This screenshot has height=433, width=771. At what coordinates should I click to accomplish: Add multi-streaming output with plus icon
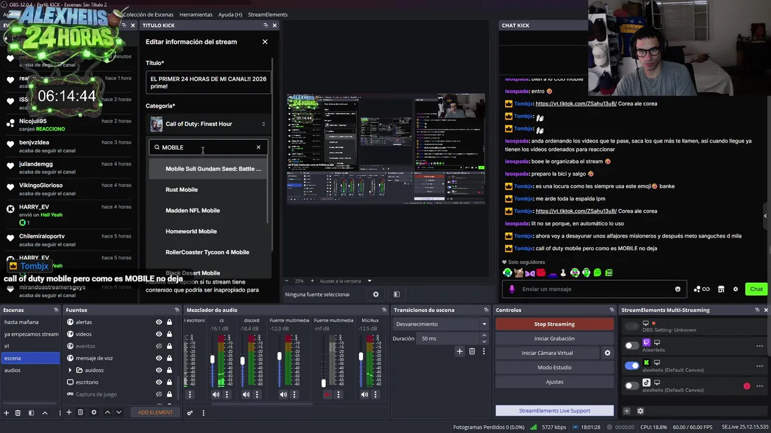click(626, 411)
